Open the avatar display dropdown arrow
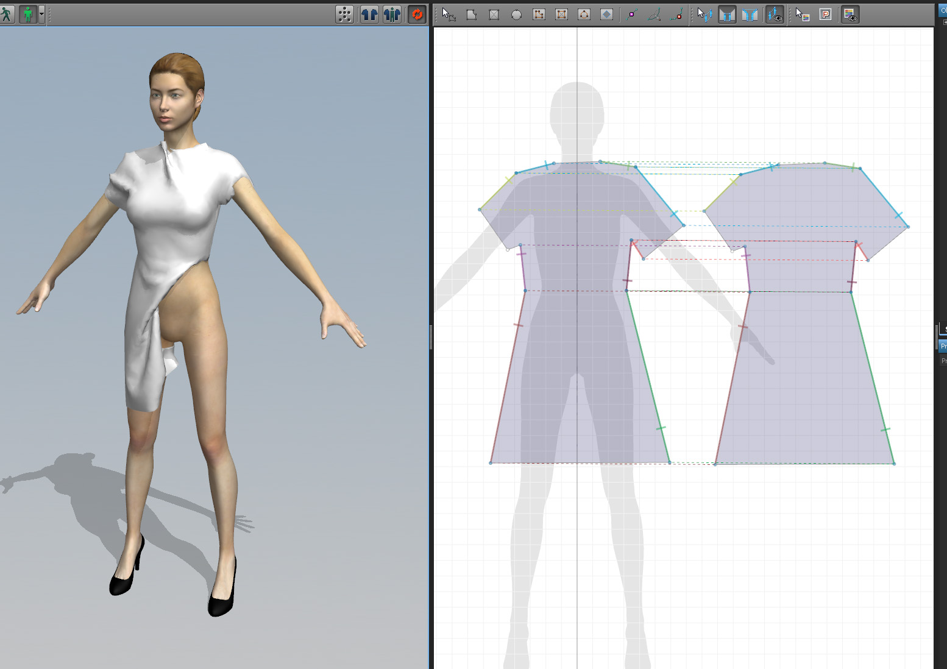Screen dimensions: 947x669 coord(41,14)
